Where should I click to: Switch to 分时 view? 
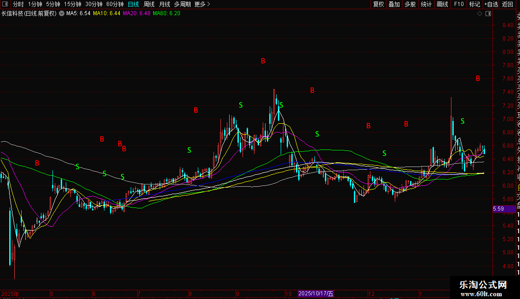tap(18, 4)
